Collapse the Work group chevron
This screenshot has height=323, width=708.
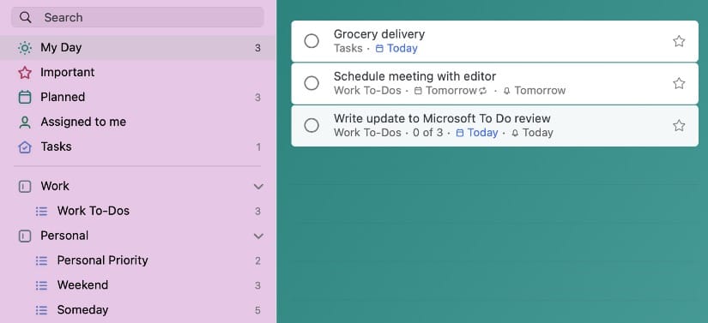pyautogui.click(x=258, y=187)
